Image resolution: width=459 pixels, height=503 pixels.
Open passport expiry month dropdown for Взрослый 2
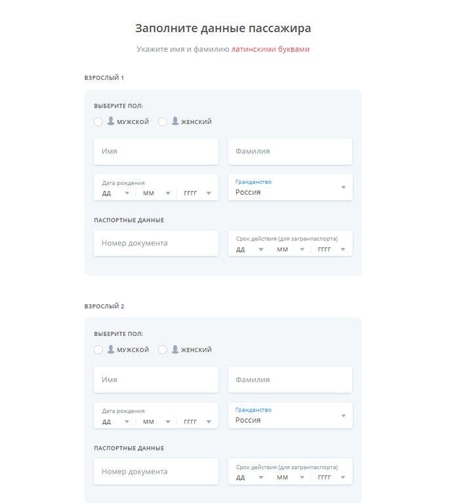point(290,477)
